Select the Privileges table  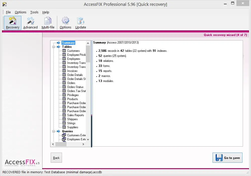pyautogui.click(x=73, y=95)
